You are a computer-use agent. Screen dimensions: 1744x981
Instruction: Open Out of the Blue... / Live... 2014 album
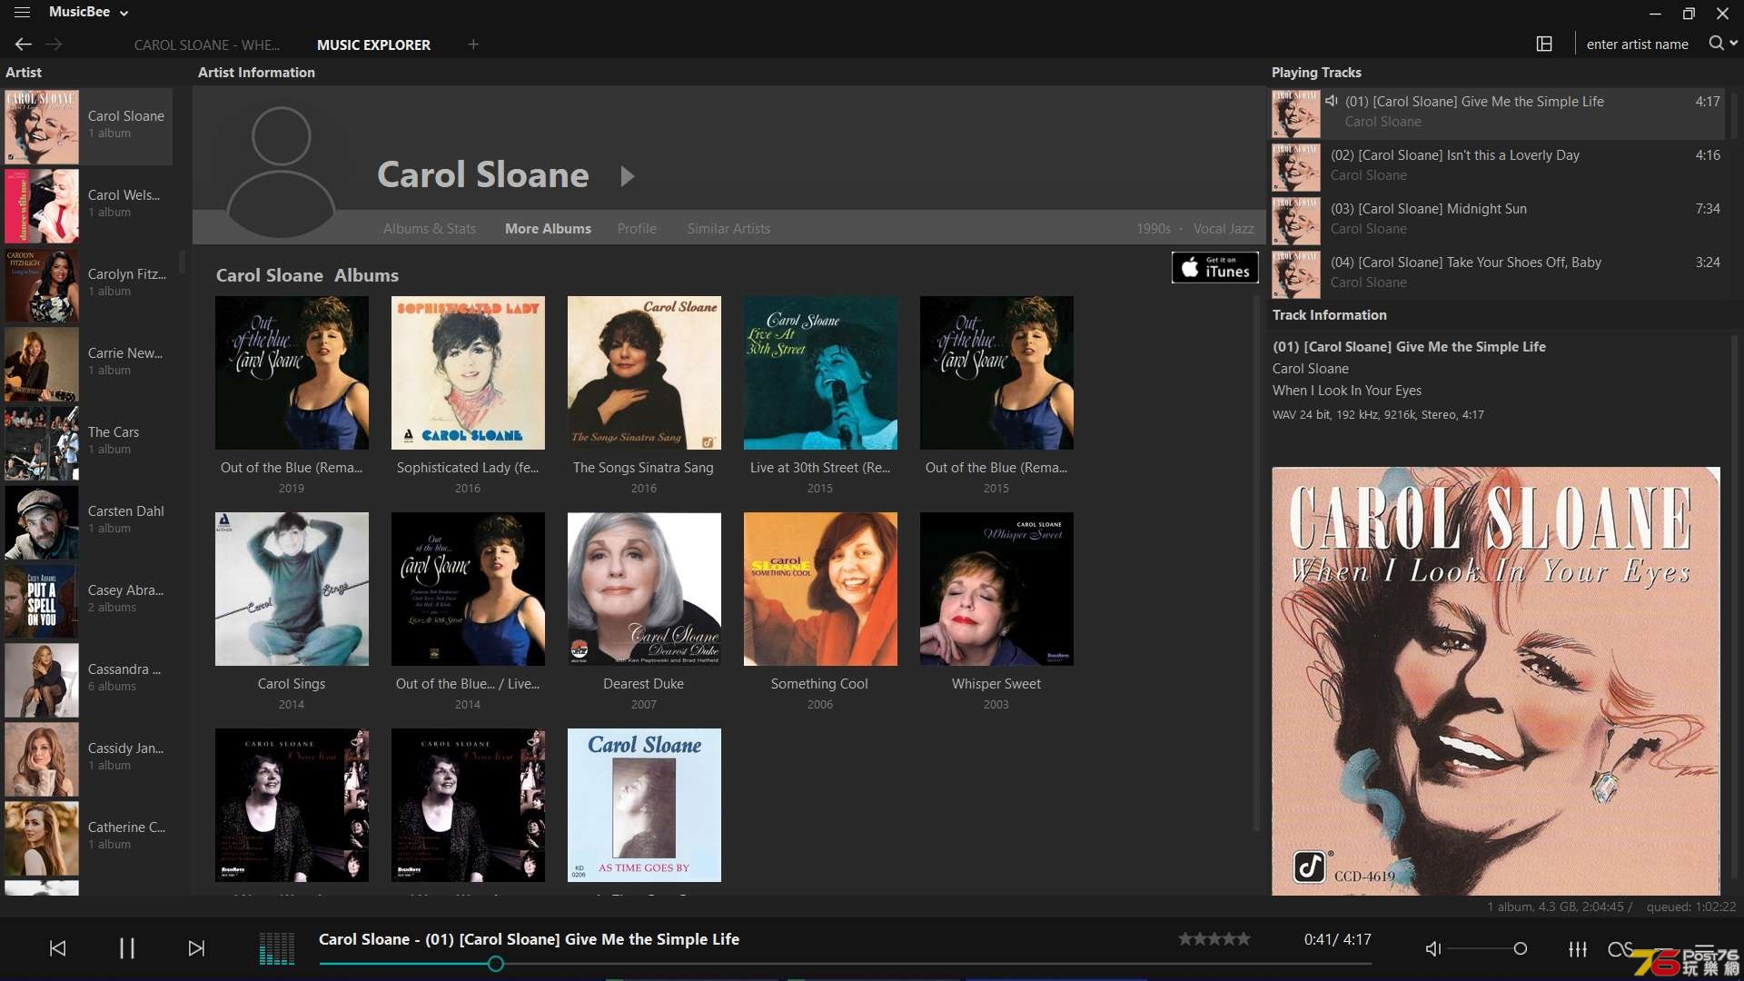[x=468, y=589]
